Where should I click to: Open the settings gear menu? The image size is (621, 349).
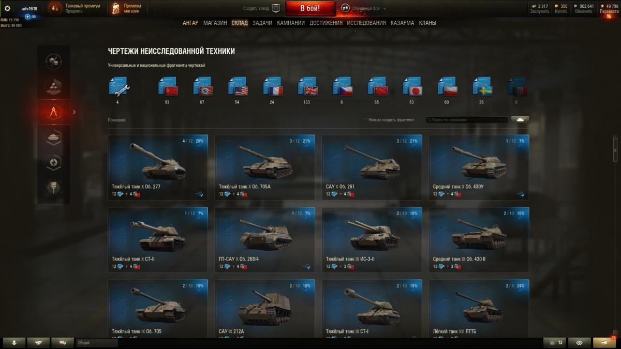tap(7, 9)
